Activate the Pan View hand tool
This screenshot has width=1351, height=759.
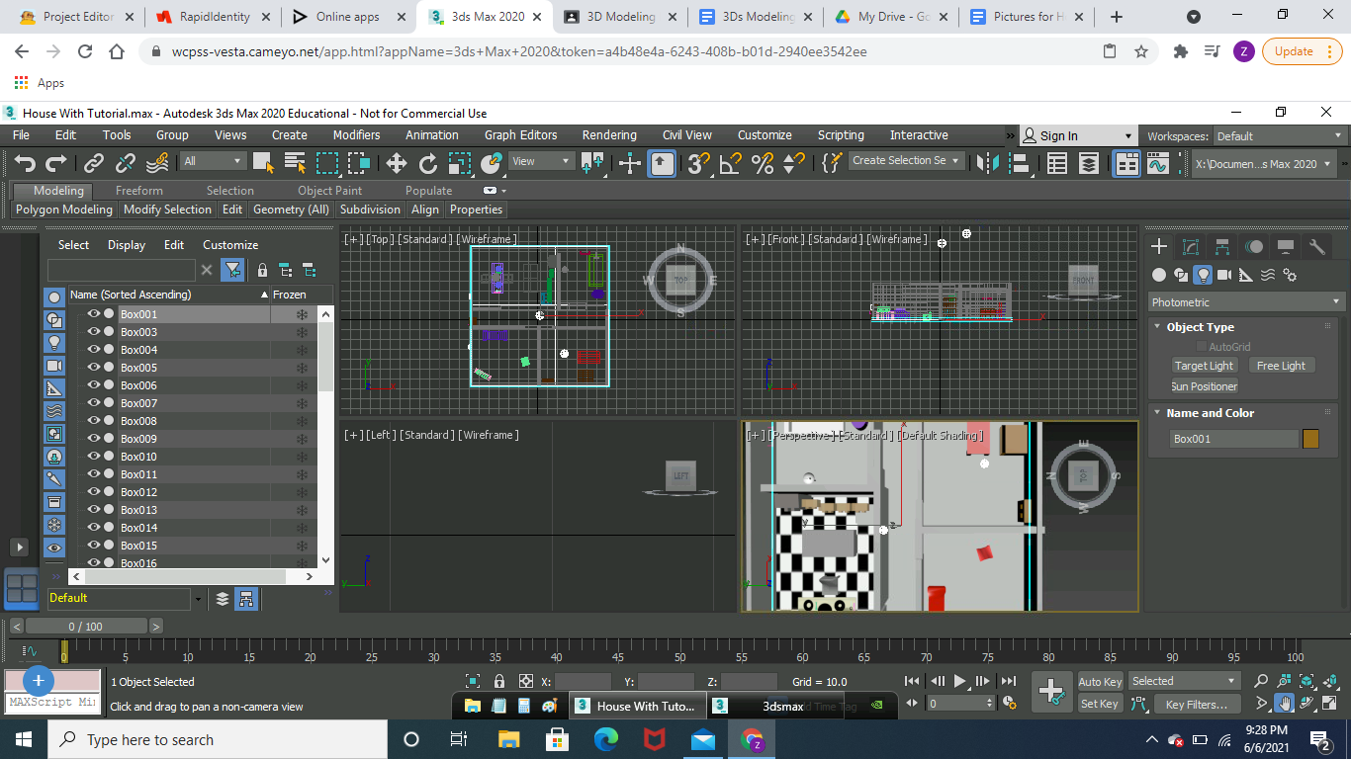(x=1284, y=704)
